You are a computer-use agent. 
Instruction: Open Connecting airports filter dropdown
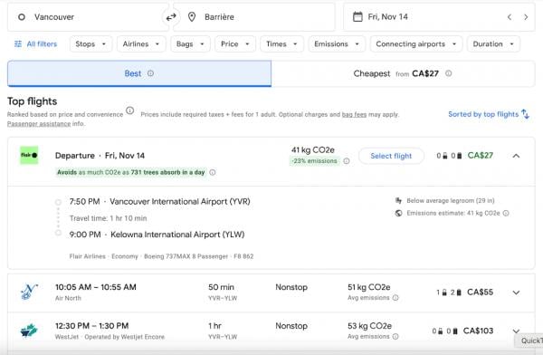pos(416,44)
